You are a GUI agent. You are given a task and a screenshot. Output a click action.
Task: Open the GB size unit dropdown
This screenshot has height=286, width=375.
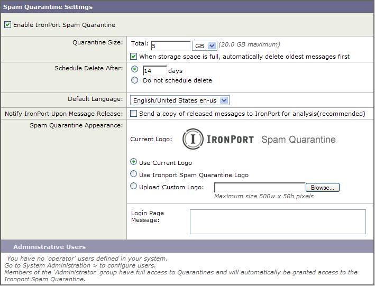point(205,45)
